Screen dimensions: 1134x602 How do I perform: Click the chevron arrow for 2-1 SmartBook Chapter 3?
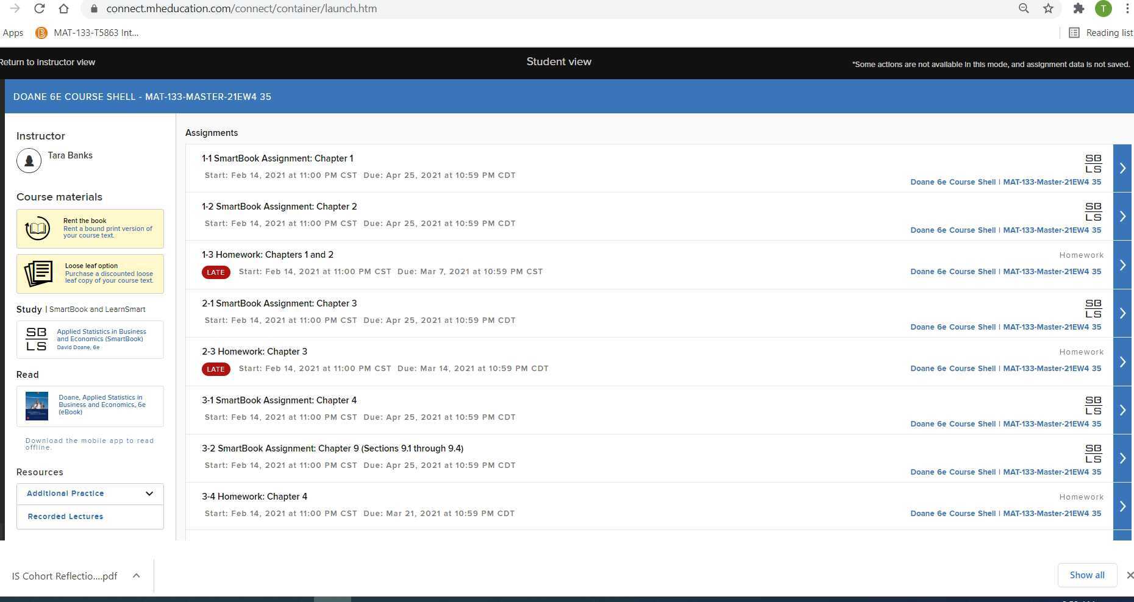pos(1122,313)
